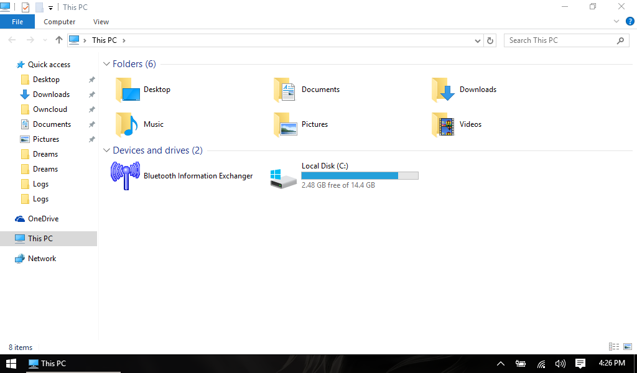Select the Pictures folder in Folders group
Image resolution: width=637 pixels, height=373 pixels.
coord(300,124)
